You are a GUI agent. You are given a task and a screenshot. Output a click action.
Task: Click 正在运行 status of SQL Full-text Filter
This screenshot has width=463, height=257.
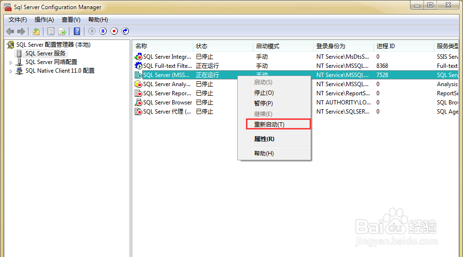[x=207, y=66]
